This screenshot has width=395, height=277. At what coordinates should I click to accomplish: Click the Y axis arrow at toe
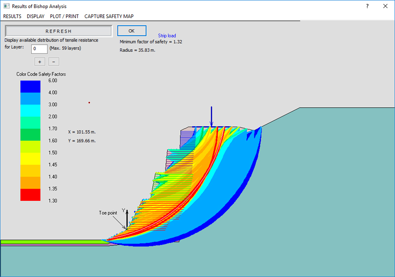[x=127, y=219]
